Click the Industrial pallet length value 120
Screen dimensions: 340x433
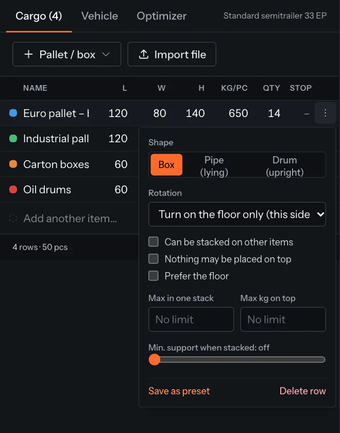point(118,139)
